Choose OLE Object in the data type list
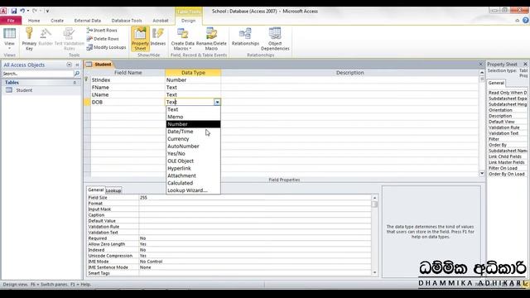 (x=193, y=161)
